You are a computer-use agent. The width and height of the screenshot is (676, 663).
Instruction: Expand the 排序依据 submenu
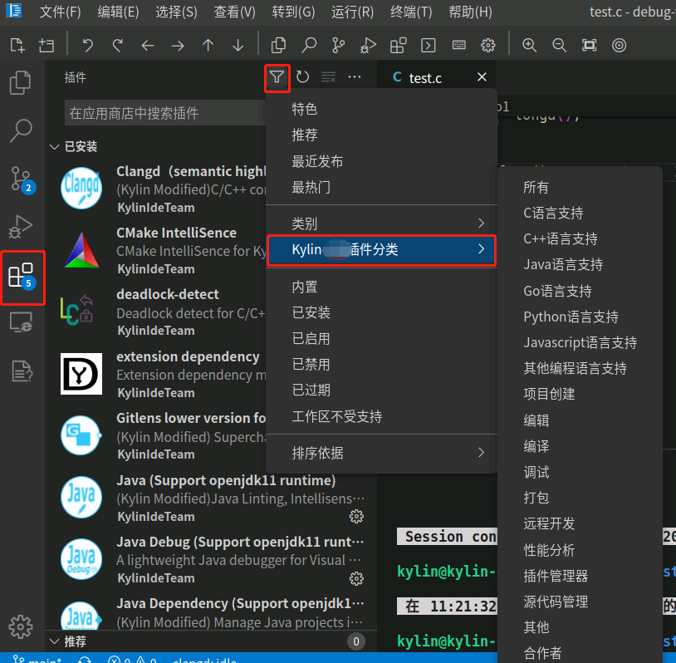(382, 453)
